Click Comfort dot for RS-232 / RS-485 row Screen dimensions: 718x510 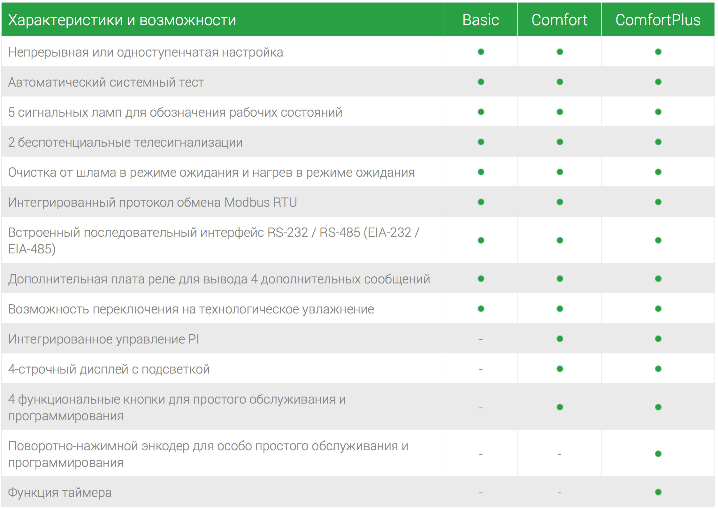560,240
